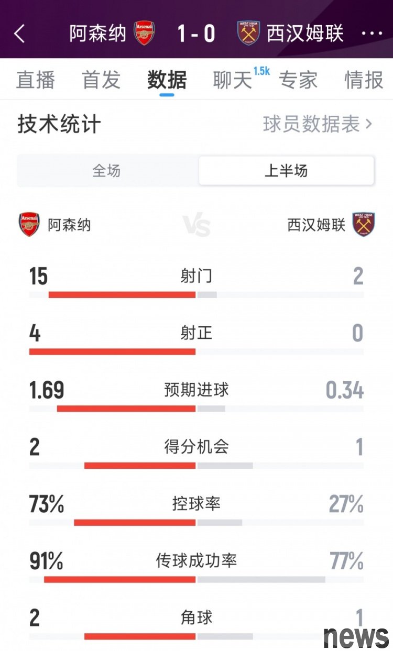Tap the 西汉姆联 team name in header

click(305, 34)
